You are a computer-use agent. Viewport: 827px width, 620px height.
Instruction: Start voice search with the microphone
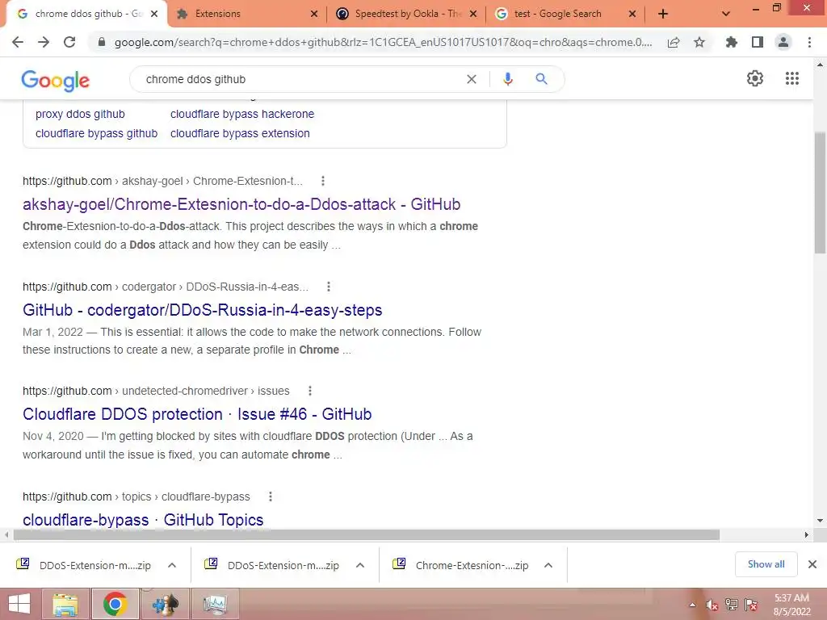point(508,79)
